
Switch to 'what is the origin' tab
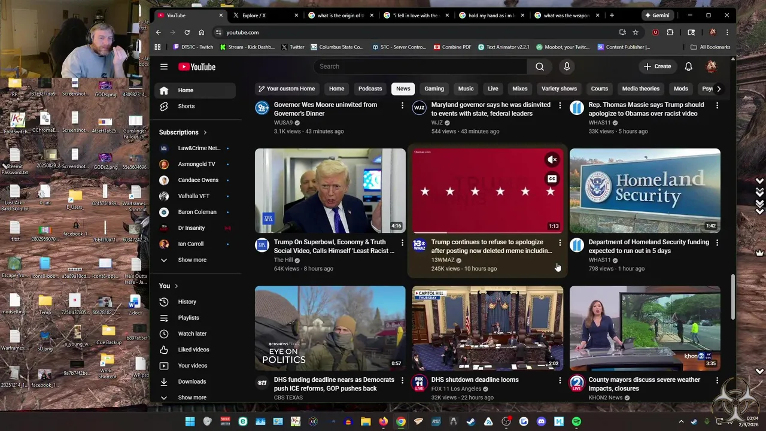point(341,15)
